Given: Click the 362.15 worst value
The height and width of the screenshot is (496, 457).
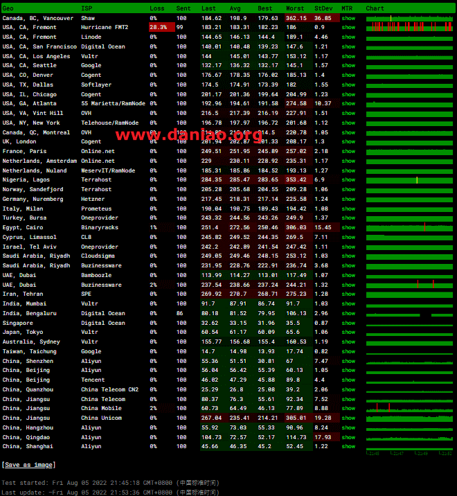Looking at the screenshot, I should (296, 18).
